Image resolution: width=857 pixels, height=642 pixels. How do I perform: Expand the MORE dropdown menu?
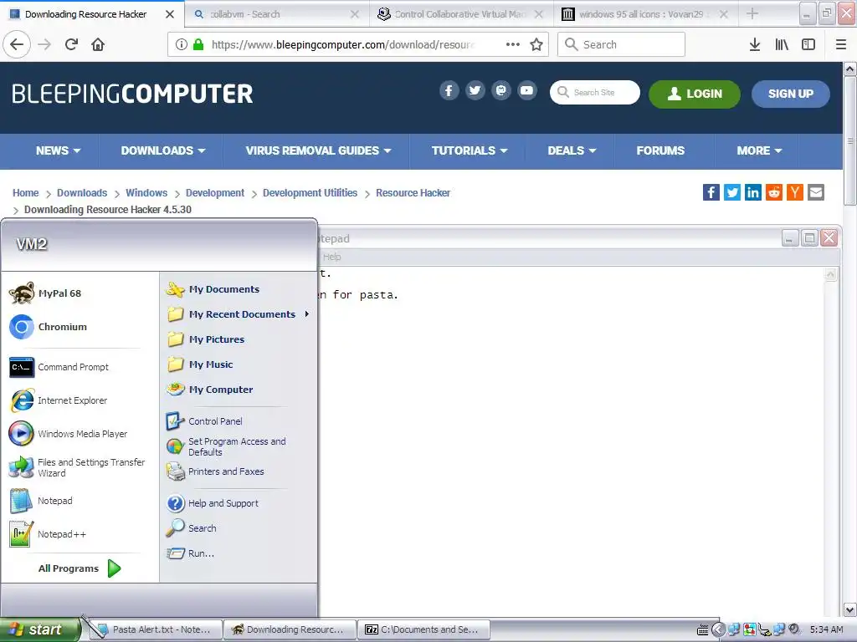[759, 150]
